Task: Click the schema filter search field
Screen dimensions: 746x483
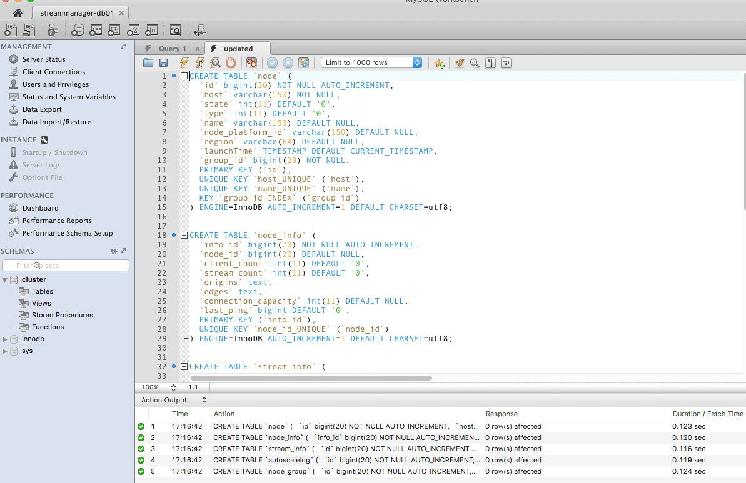Action: point(66,265)
